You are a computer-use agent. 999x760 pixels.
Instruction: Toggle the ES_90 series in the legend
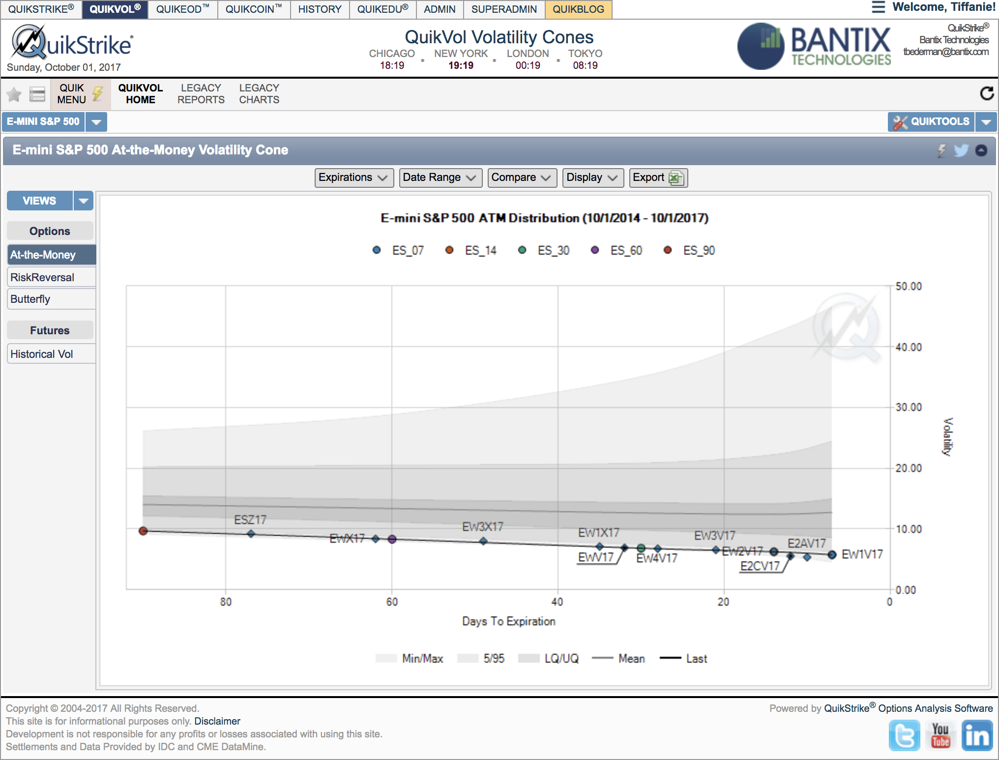coord(689,250)
